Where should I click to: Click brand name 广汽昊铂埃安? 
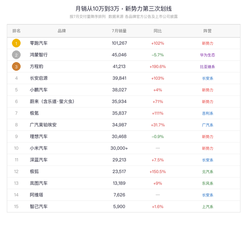pos(43,125)
